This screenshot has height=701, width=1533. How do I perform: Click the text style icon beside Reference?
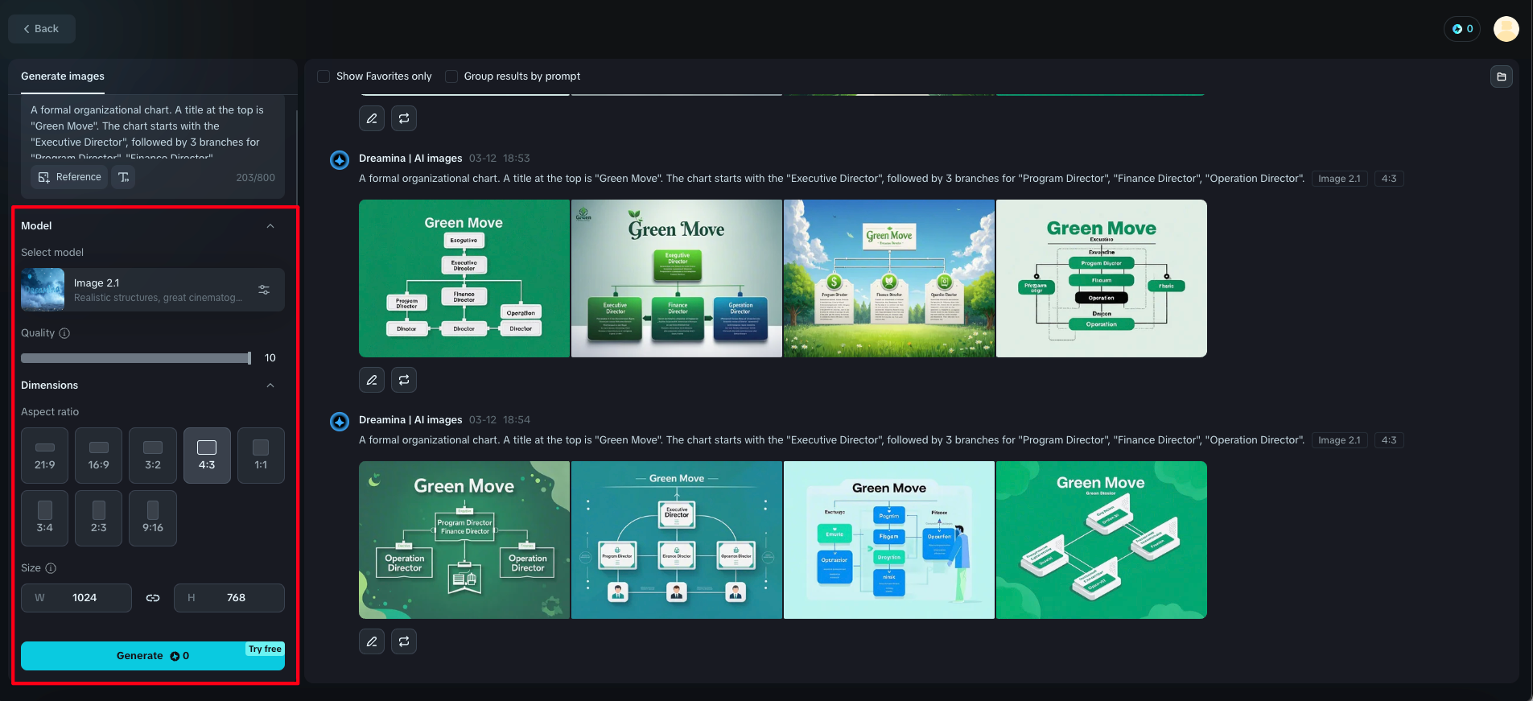[x=123, y=177]
